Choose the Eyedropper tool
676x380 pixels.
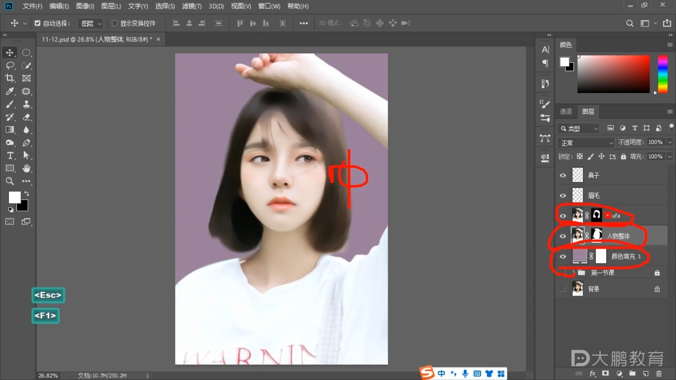tap(10, 91)
